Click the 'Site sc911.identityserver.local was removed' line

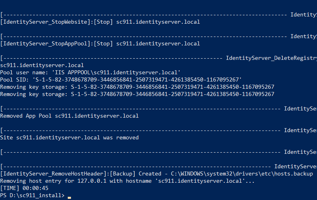click(69, 137)
